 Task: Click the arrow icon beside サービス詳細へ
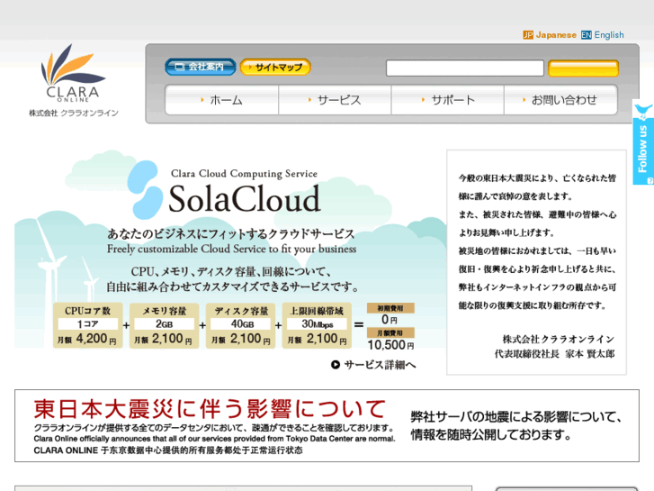coord(336,365)
